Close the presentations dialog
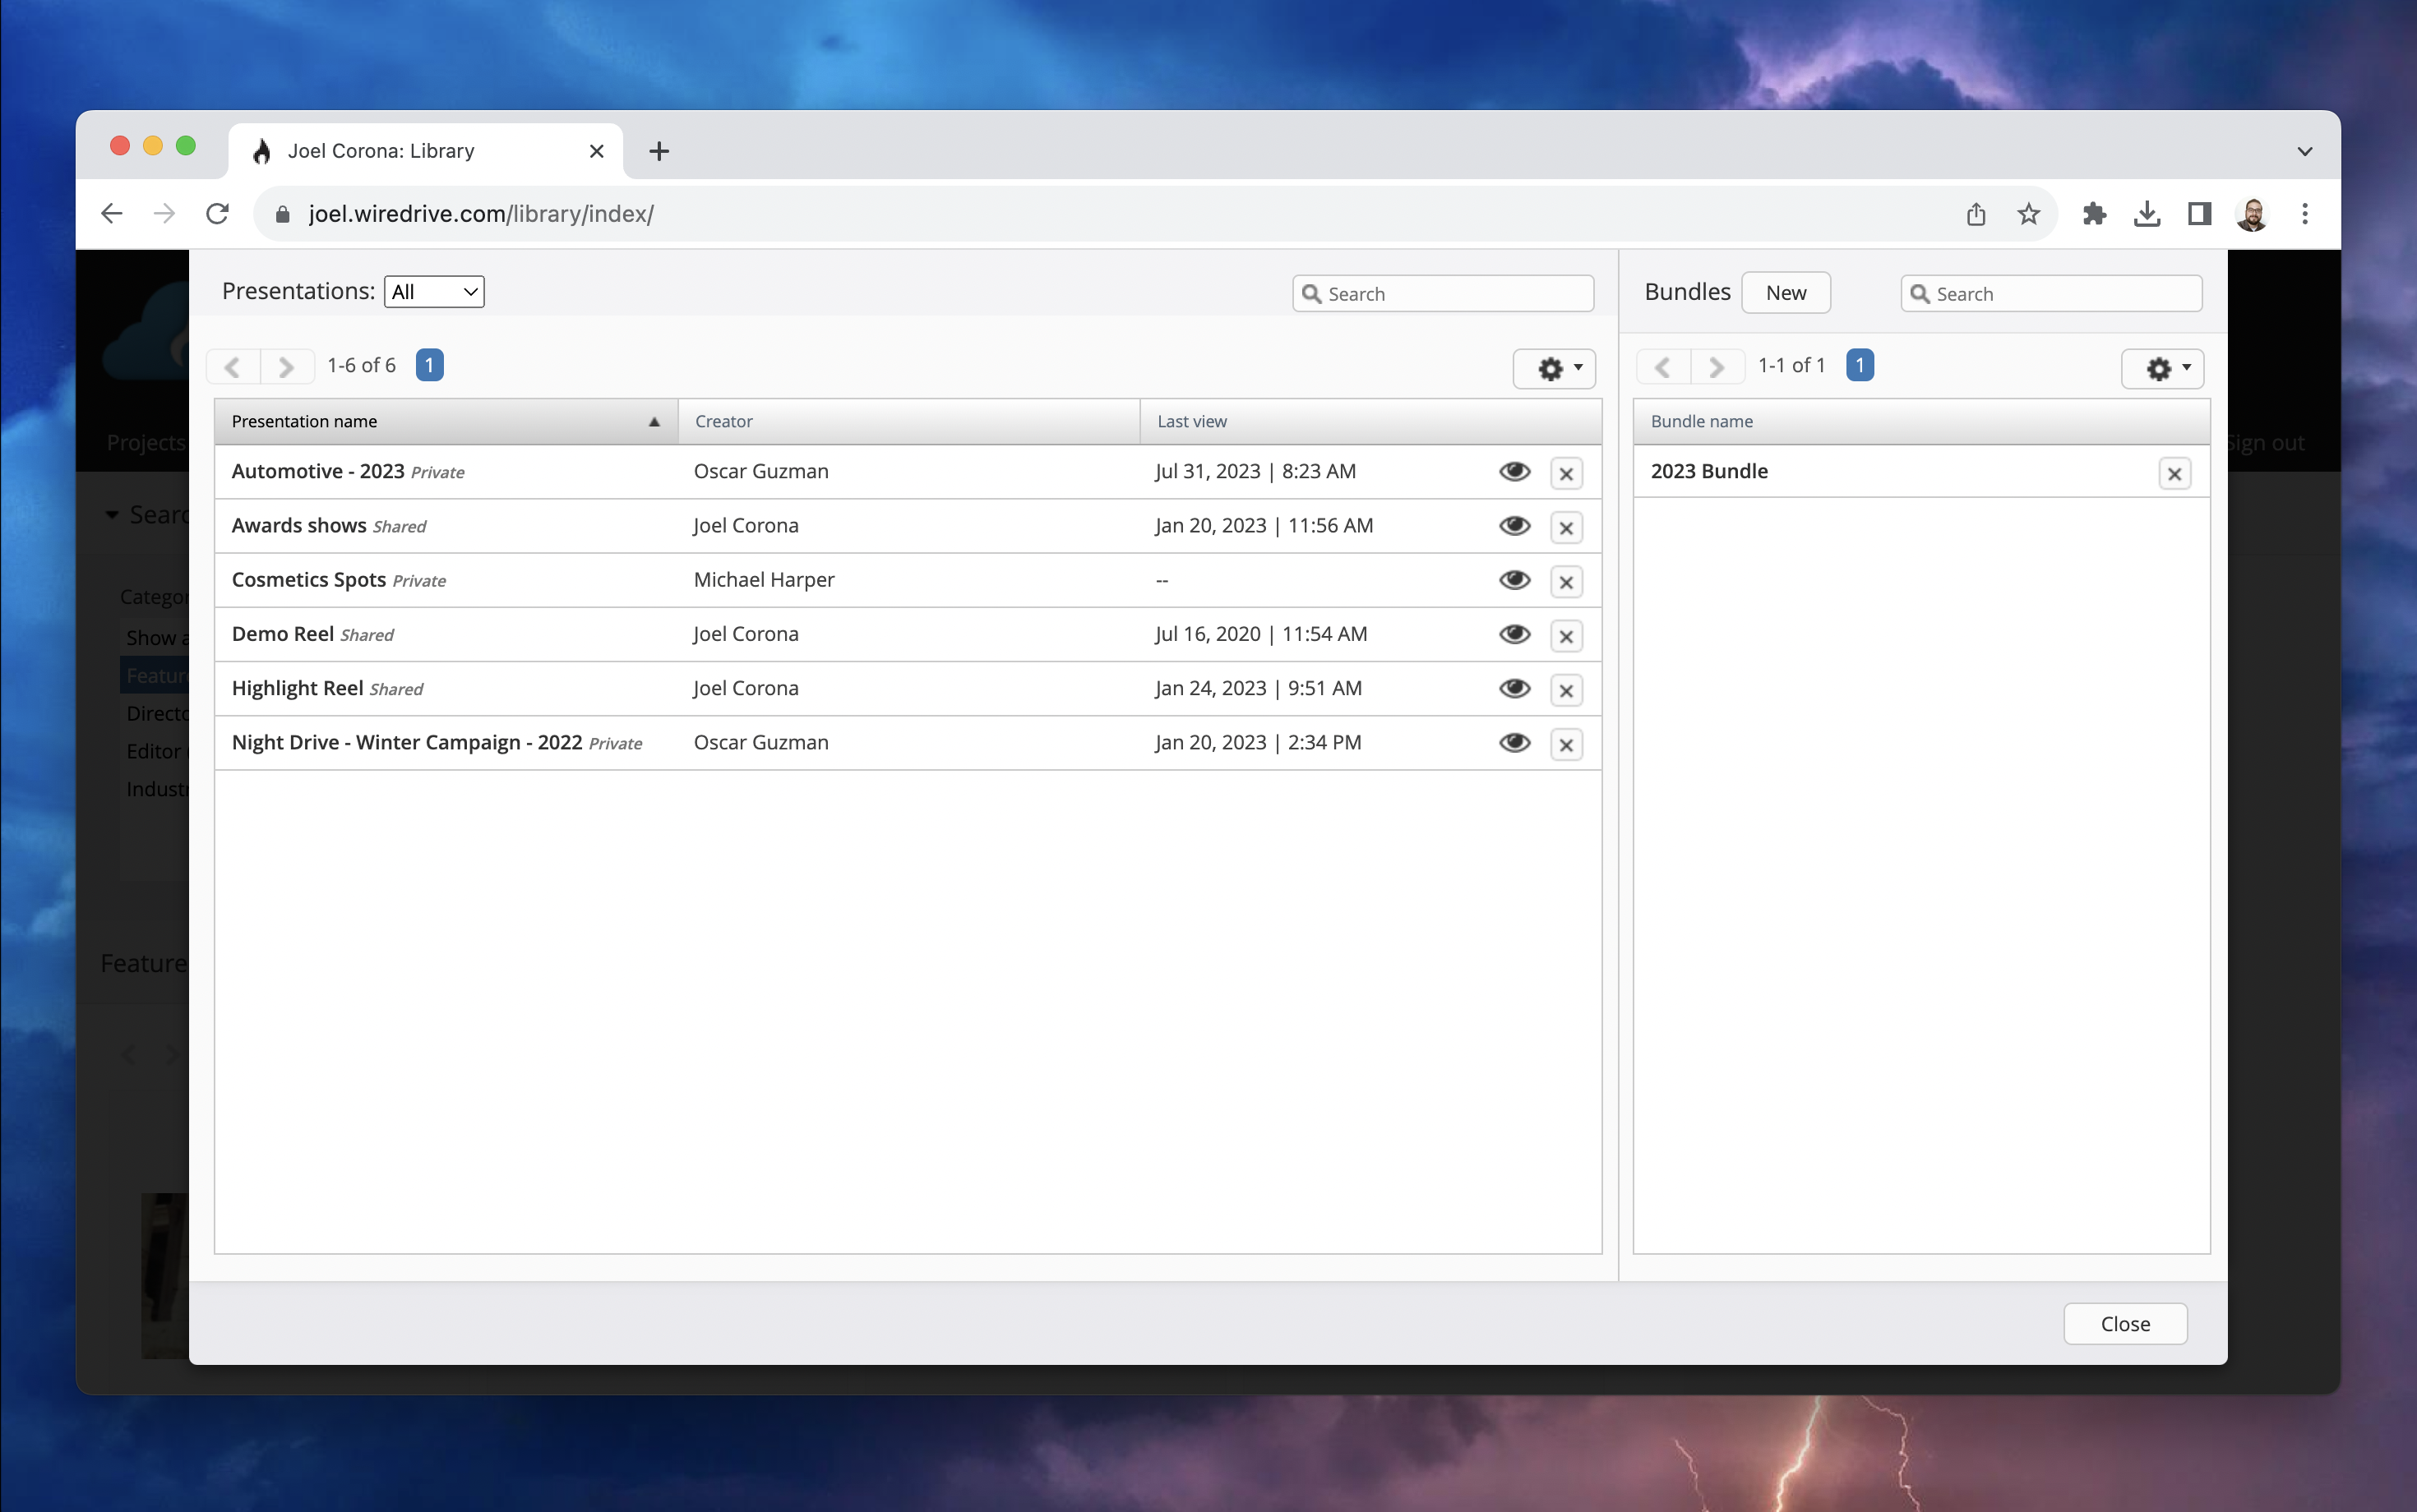 pyautogui.click(x=2124, y=1323)
